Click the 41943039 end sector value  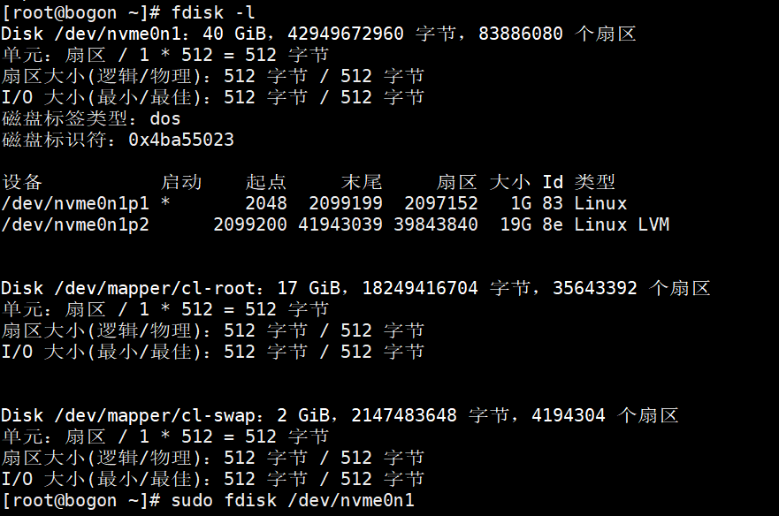tap(340, 224)
